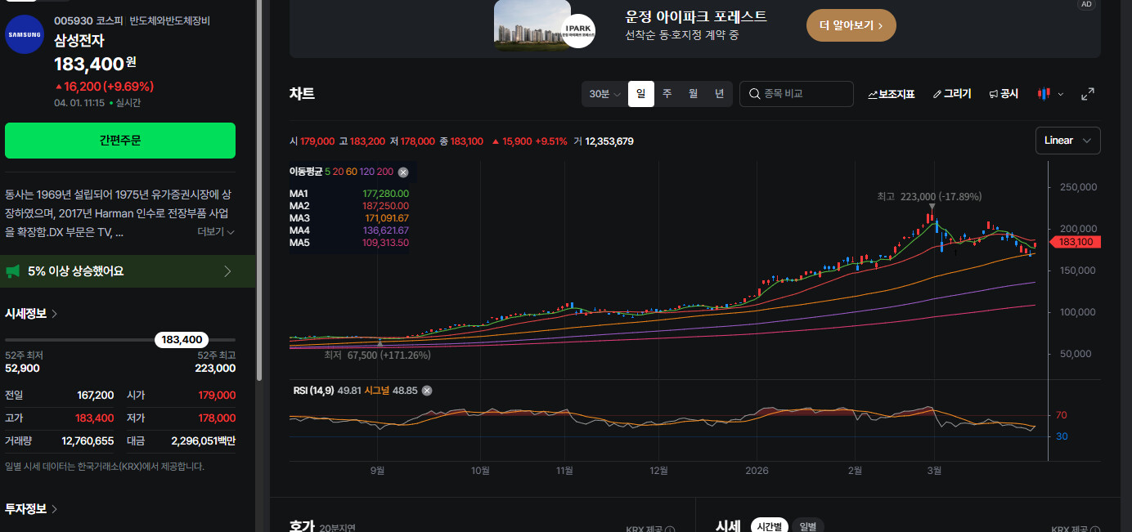
Task: Select the 시간별 tab in 시세
Action: point(768,526)
